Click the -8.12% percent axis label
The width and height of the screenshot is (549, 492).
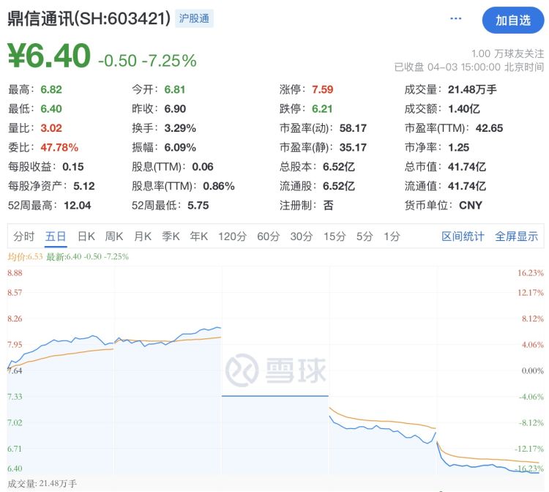pyautogui.click(x=531, y=422)
